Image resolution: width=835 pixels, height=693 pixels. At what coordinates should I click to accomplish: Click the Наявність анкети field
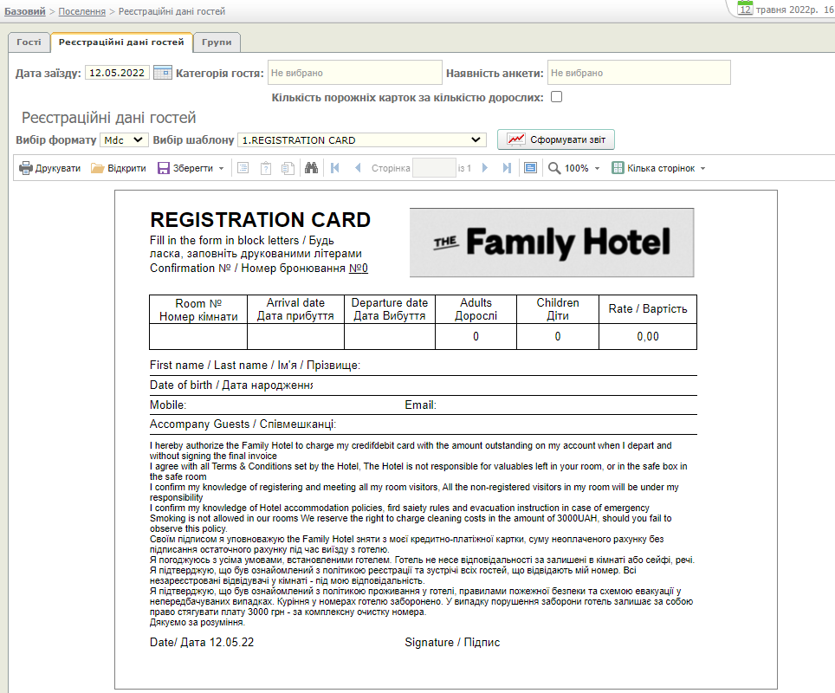[x=639, y=73]
